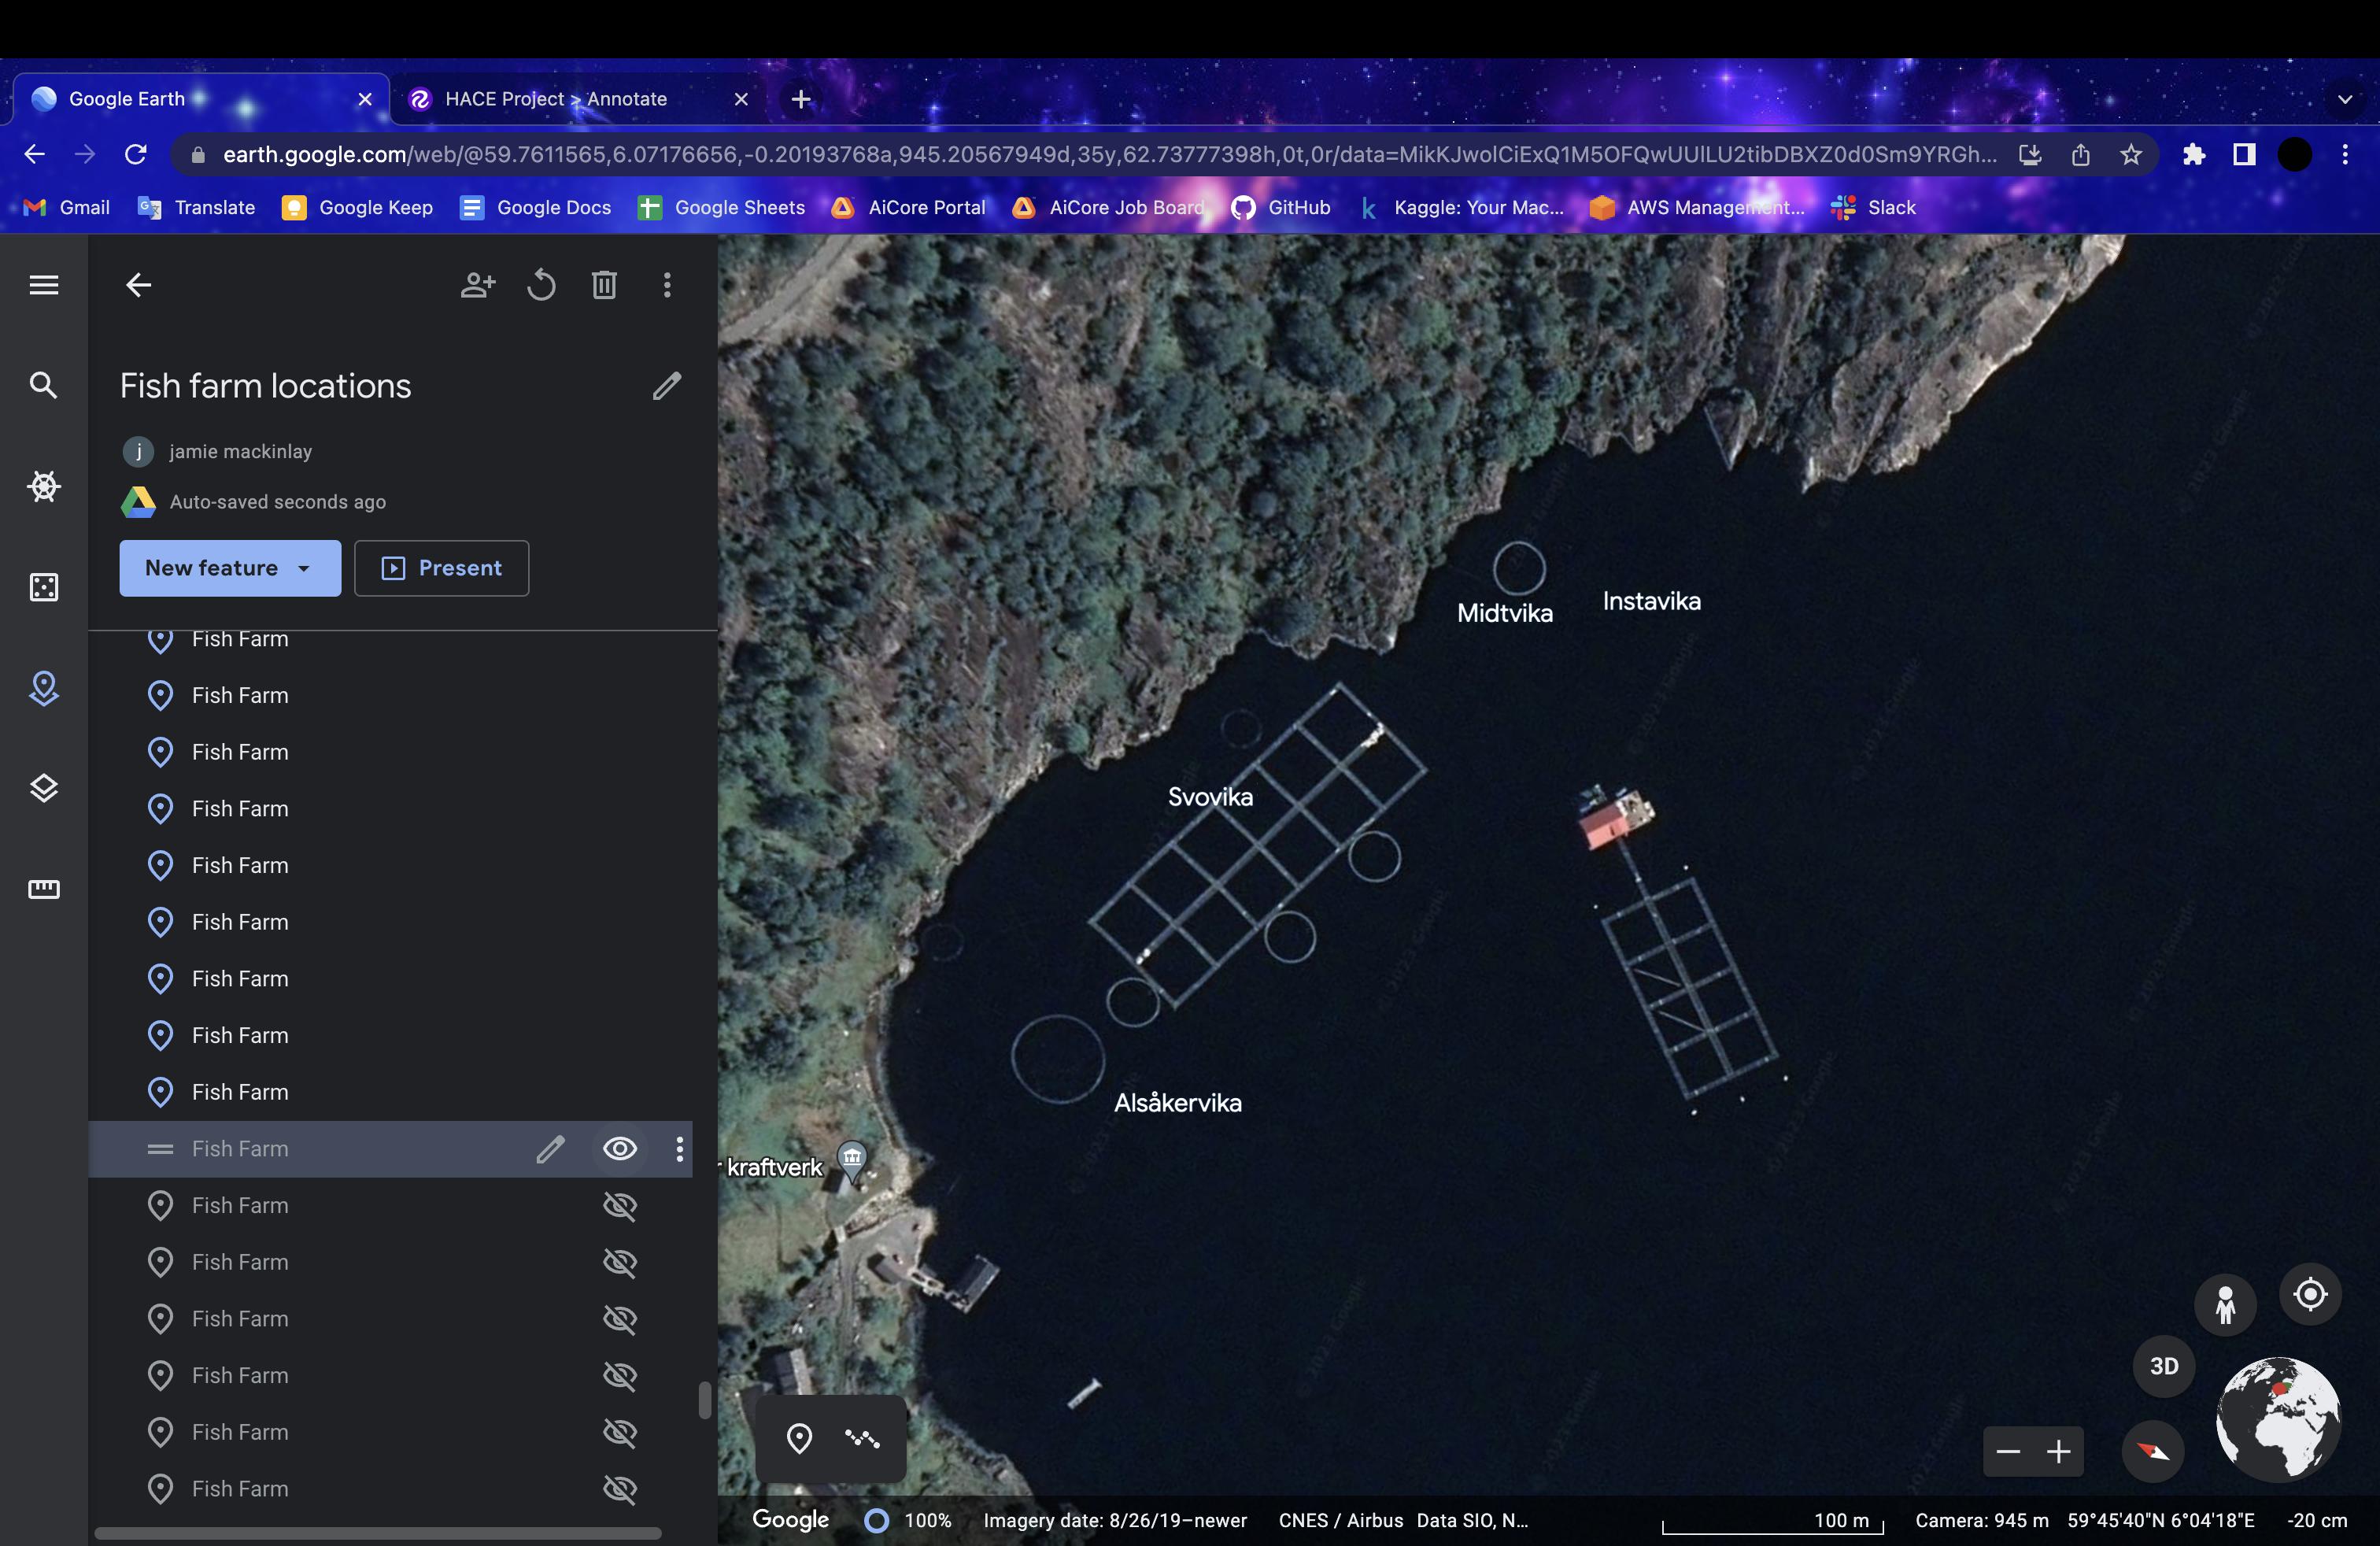This screenshot has width=2380, height=1546.
Task: Open Projects pin icon in sidebar
Action: tap(43, 688)
